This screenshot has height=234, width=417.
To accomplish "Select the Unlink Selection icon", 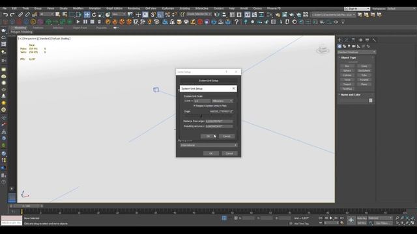I will [x=27, y=14].
